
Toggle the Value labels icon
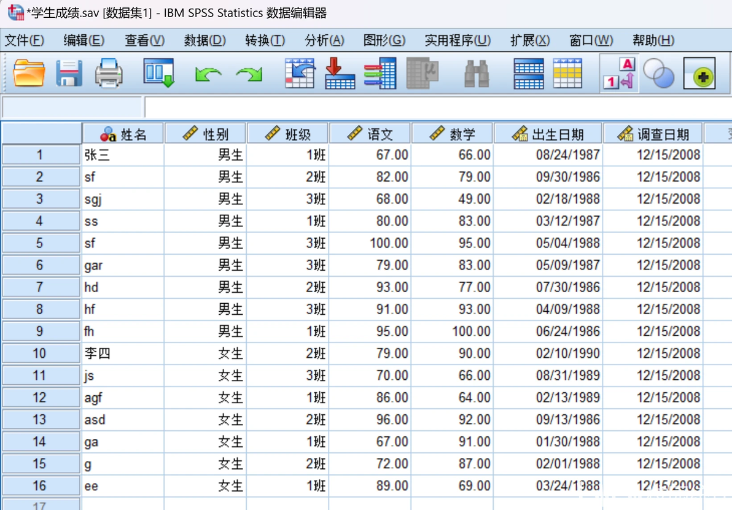(620, 73)
